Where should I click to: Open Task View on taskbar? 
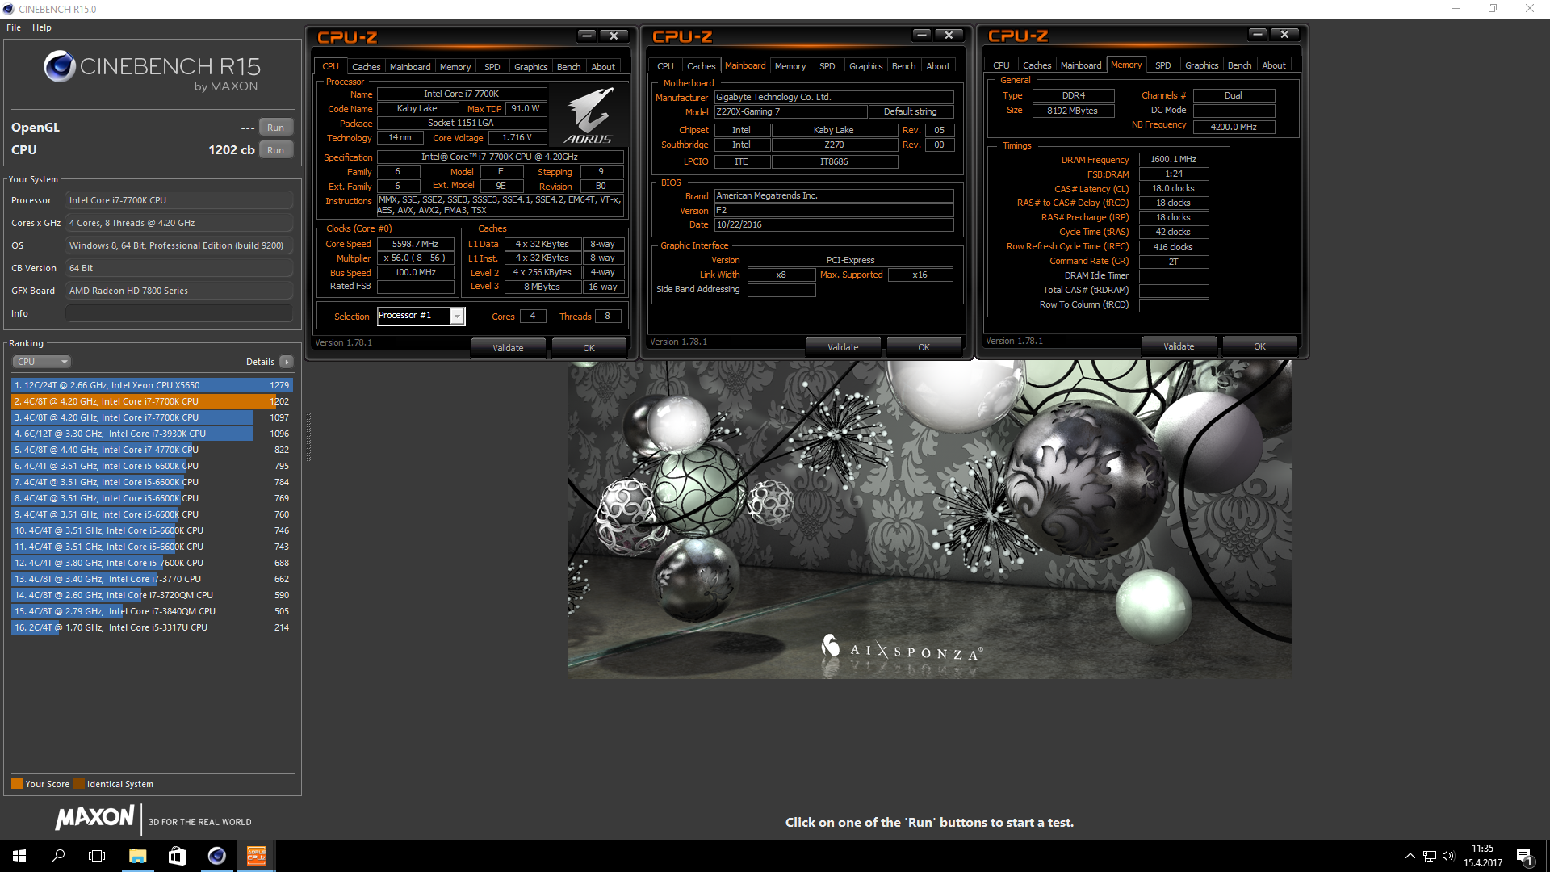click(97, 856)
